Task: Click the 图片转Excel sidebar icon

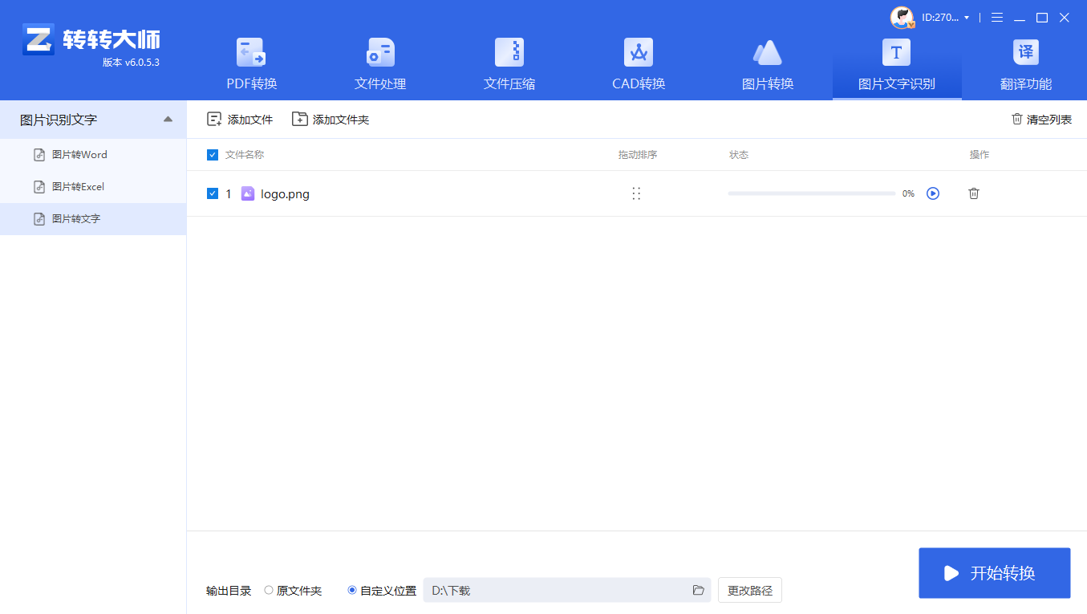Action: (x=39, y=187)
